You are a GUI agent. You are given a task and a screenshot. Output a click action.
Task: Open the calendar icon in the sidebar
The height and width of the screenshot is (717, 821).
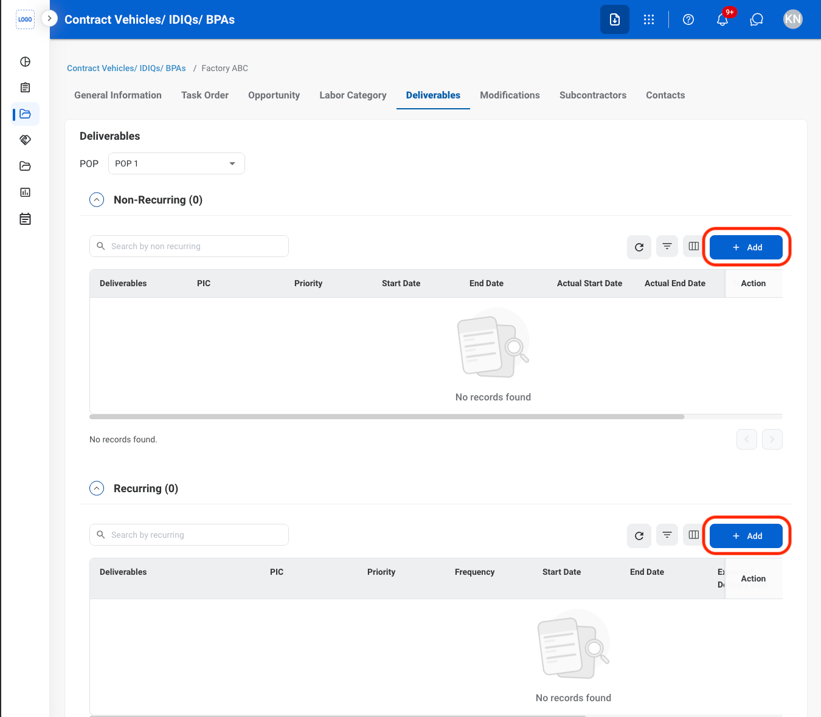(x=25, y=219)
